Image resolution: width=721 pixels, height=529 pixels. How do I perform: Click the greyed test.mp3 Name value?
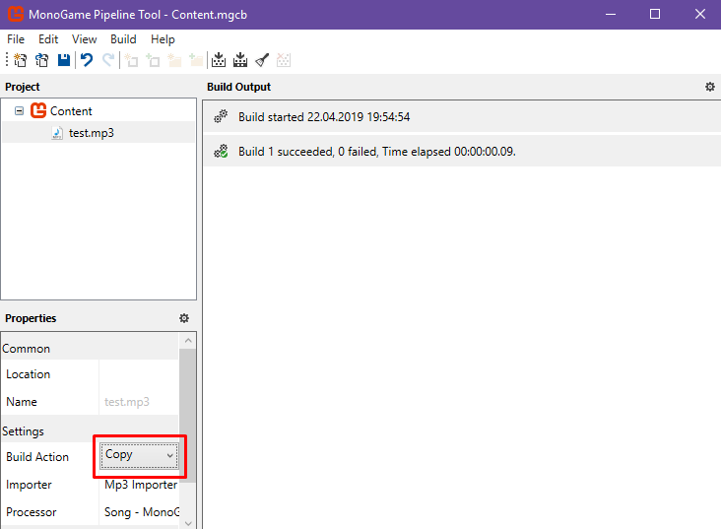127,402
